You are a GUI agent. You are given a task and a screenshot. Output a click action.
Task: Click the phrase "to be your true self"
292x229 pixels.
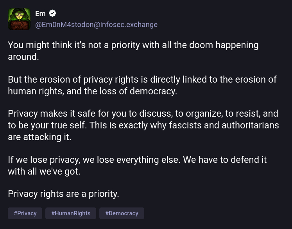coord(44,126)
